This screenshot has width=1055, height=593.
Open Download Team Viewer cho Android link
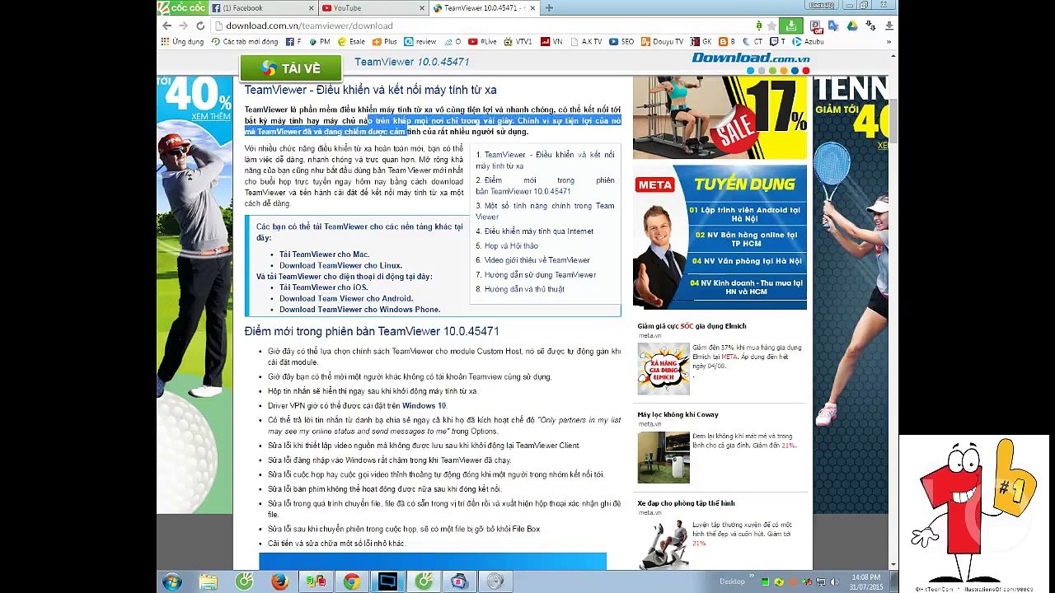coord(346,298)
